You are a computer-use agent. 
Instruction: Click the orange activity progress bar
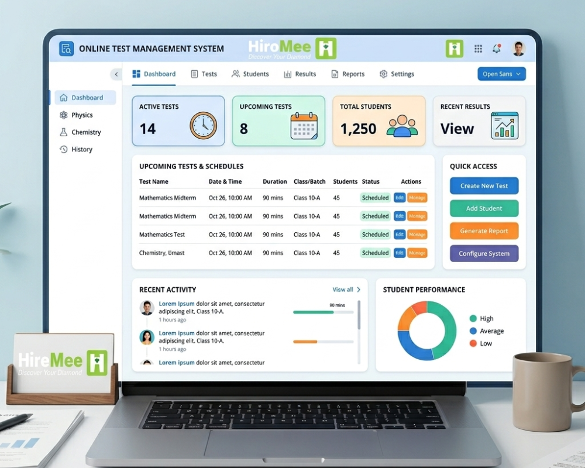(323, 342)
